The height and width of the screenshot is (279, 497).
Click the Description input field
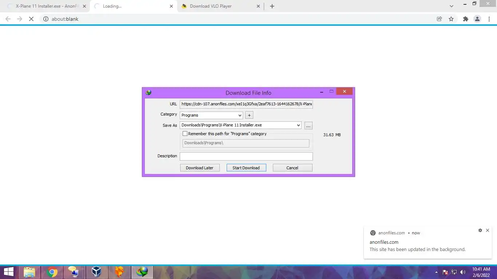click(x=246, y=156)
